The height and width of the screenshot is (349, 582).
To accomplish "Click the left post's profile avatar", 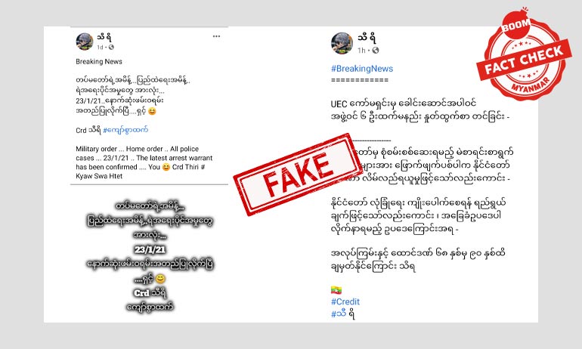I will pyautogui.click(x=85, y=42).
